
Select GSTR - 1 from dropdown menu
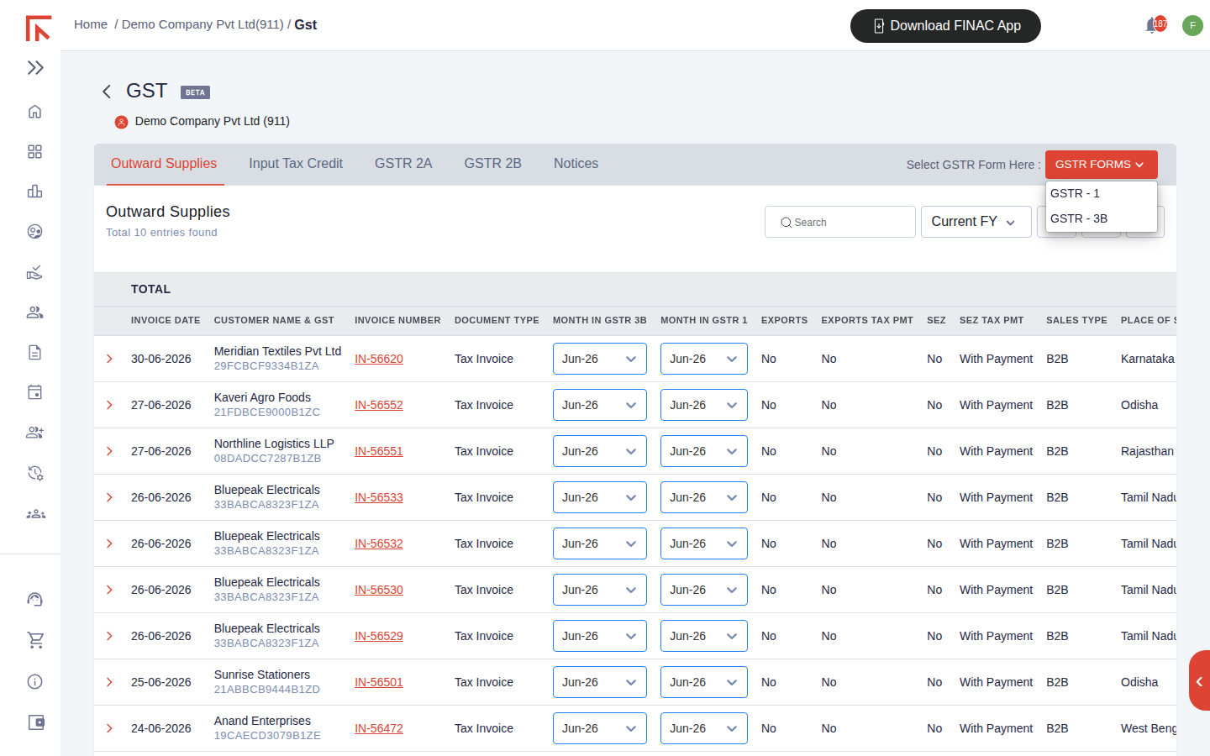tap(1102, 193)
